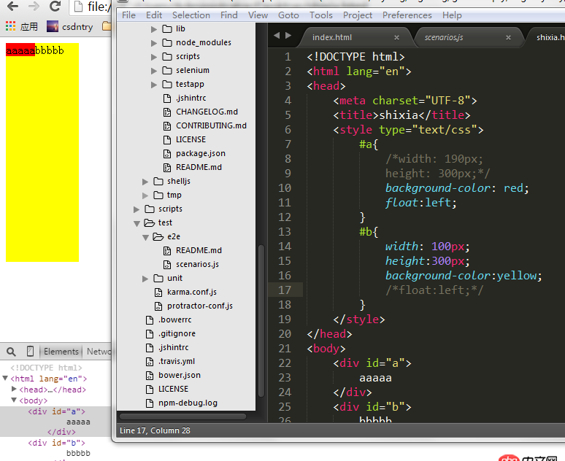Screen dimensions: 565x461
Task: Go to next tab with right arrow
Action: [288, 35]
